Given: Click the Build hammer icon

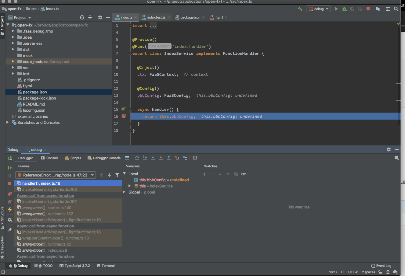Looking at the screenshot, I should pos(300,9).
